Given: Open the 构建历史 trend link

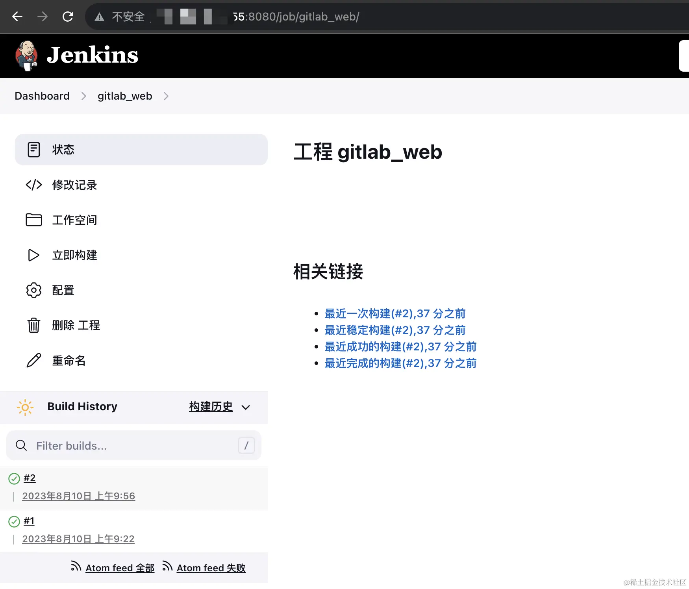Looking at the screenshot, I should (x=211, y=407).
